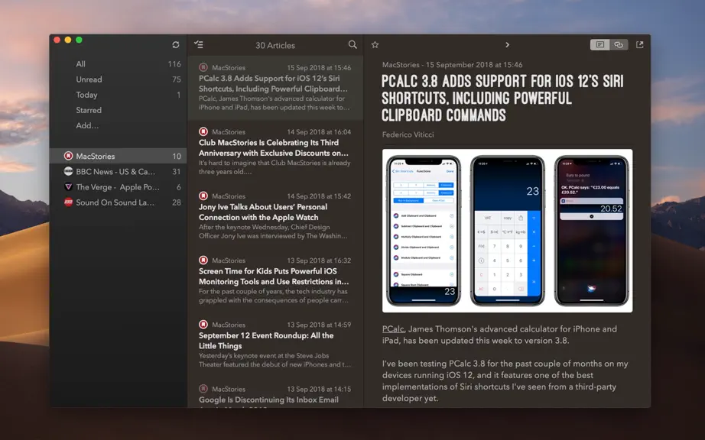
Task: Share or open article externally
Action: 640,44
